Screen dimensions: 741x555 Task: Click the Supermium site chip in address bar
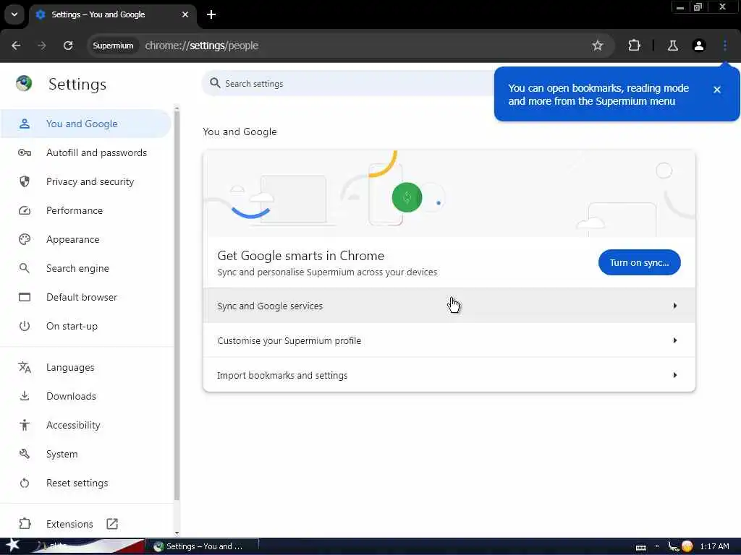click(x=113, y=46)
